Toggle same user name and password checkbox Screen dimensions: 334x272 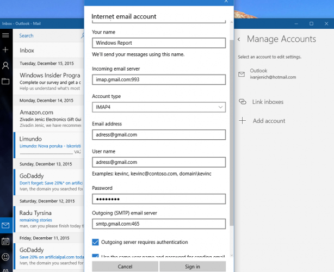[95, 256]
